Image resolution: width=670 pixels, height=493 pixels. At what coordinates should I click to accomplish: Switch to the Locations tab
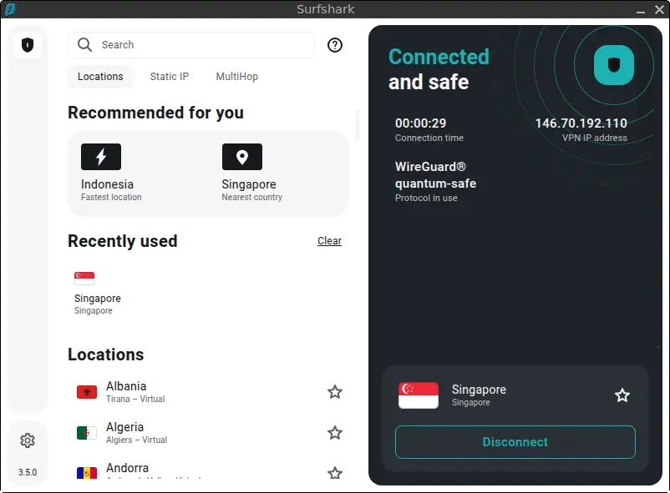point(100,77)
